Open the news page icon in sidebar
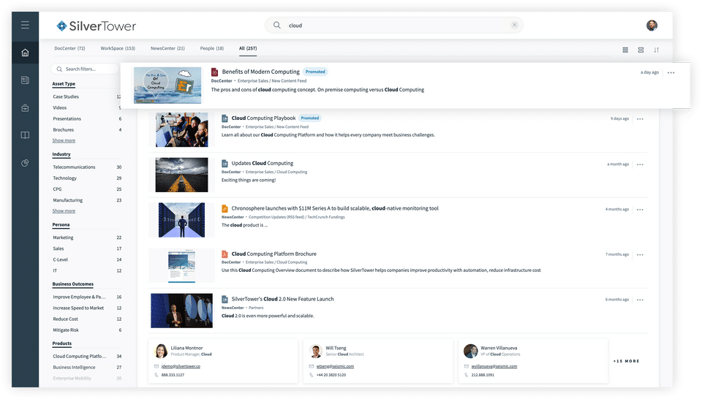 [x=25, y=80]
